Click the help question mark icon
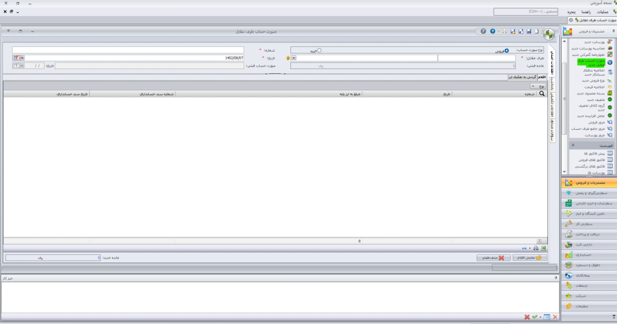This screenshot has width=617, height=324. pyautogui.click(x=493, y=31)
